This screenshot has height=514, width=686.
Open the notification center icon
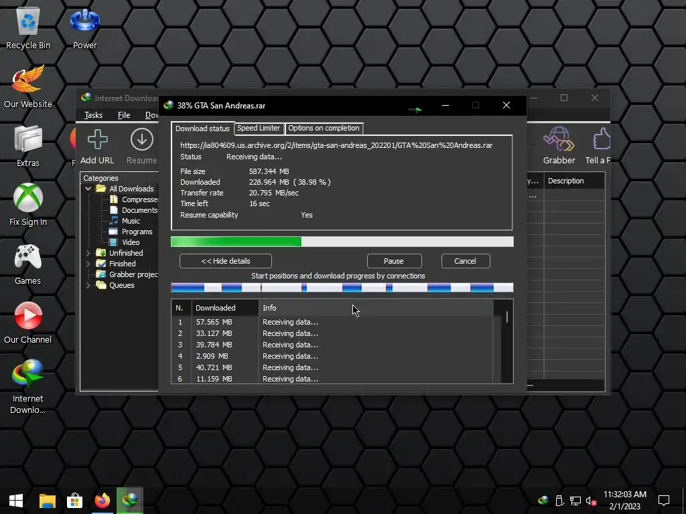tap(664, 501)
